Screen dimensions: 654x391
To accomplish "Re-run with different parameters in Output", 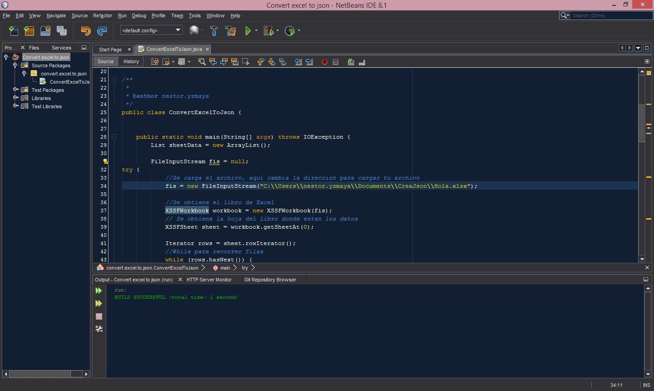I will click(x=99, y=304).
